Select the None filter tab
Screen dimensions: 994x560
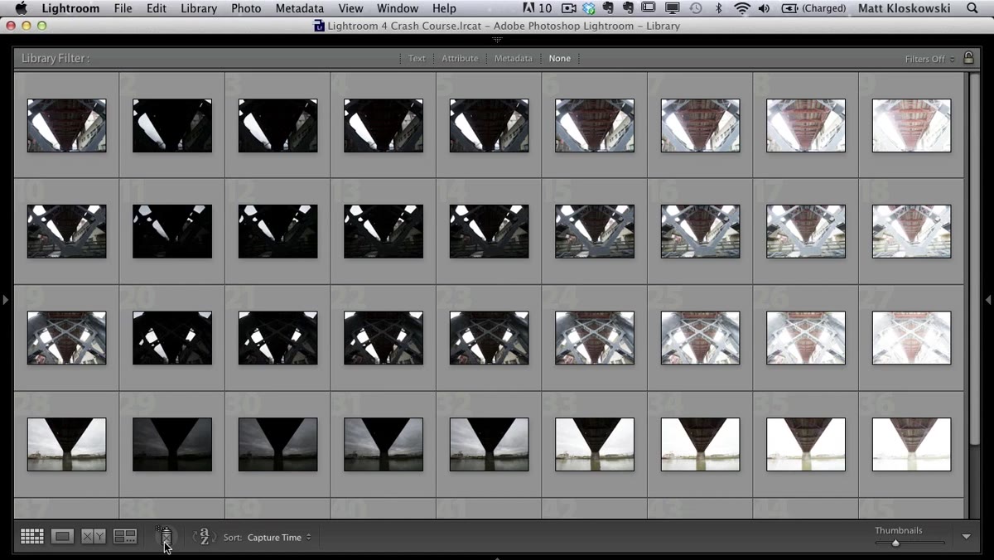(560, 59)
